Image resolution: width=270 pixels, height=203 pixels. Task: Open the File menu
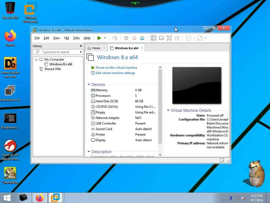37,38
